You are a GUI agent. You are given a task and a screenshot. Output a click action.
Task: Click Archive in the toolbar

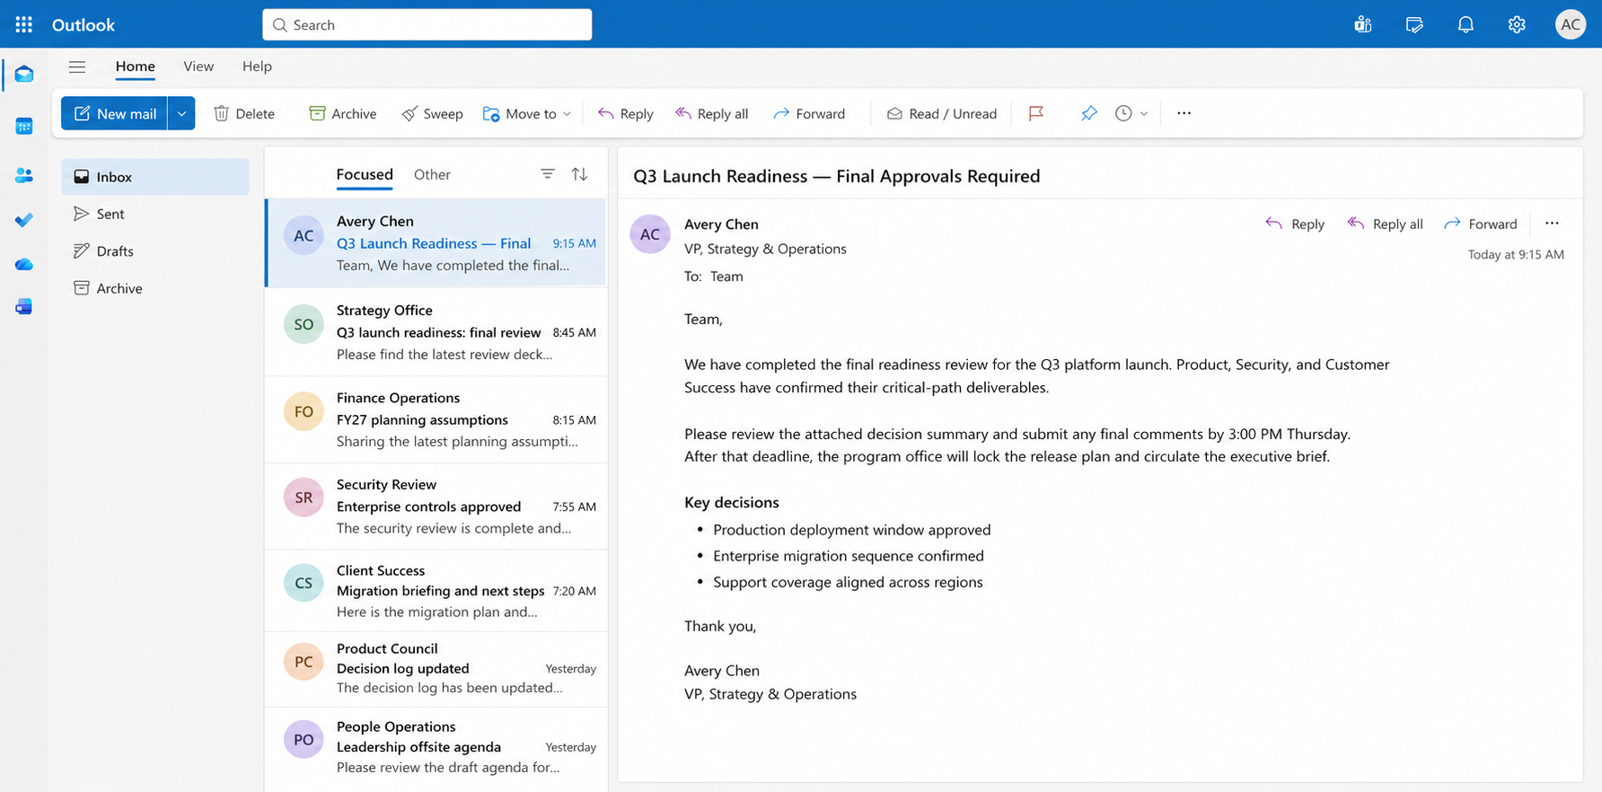point(343,113)
